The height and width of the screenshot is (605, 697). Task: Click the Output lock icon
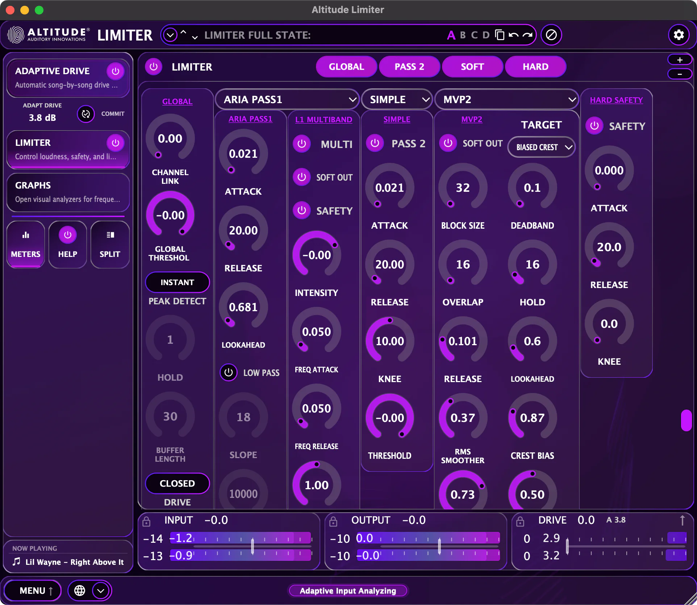click(333, 521)
